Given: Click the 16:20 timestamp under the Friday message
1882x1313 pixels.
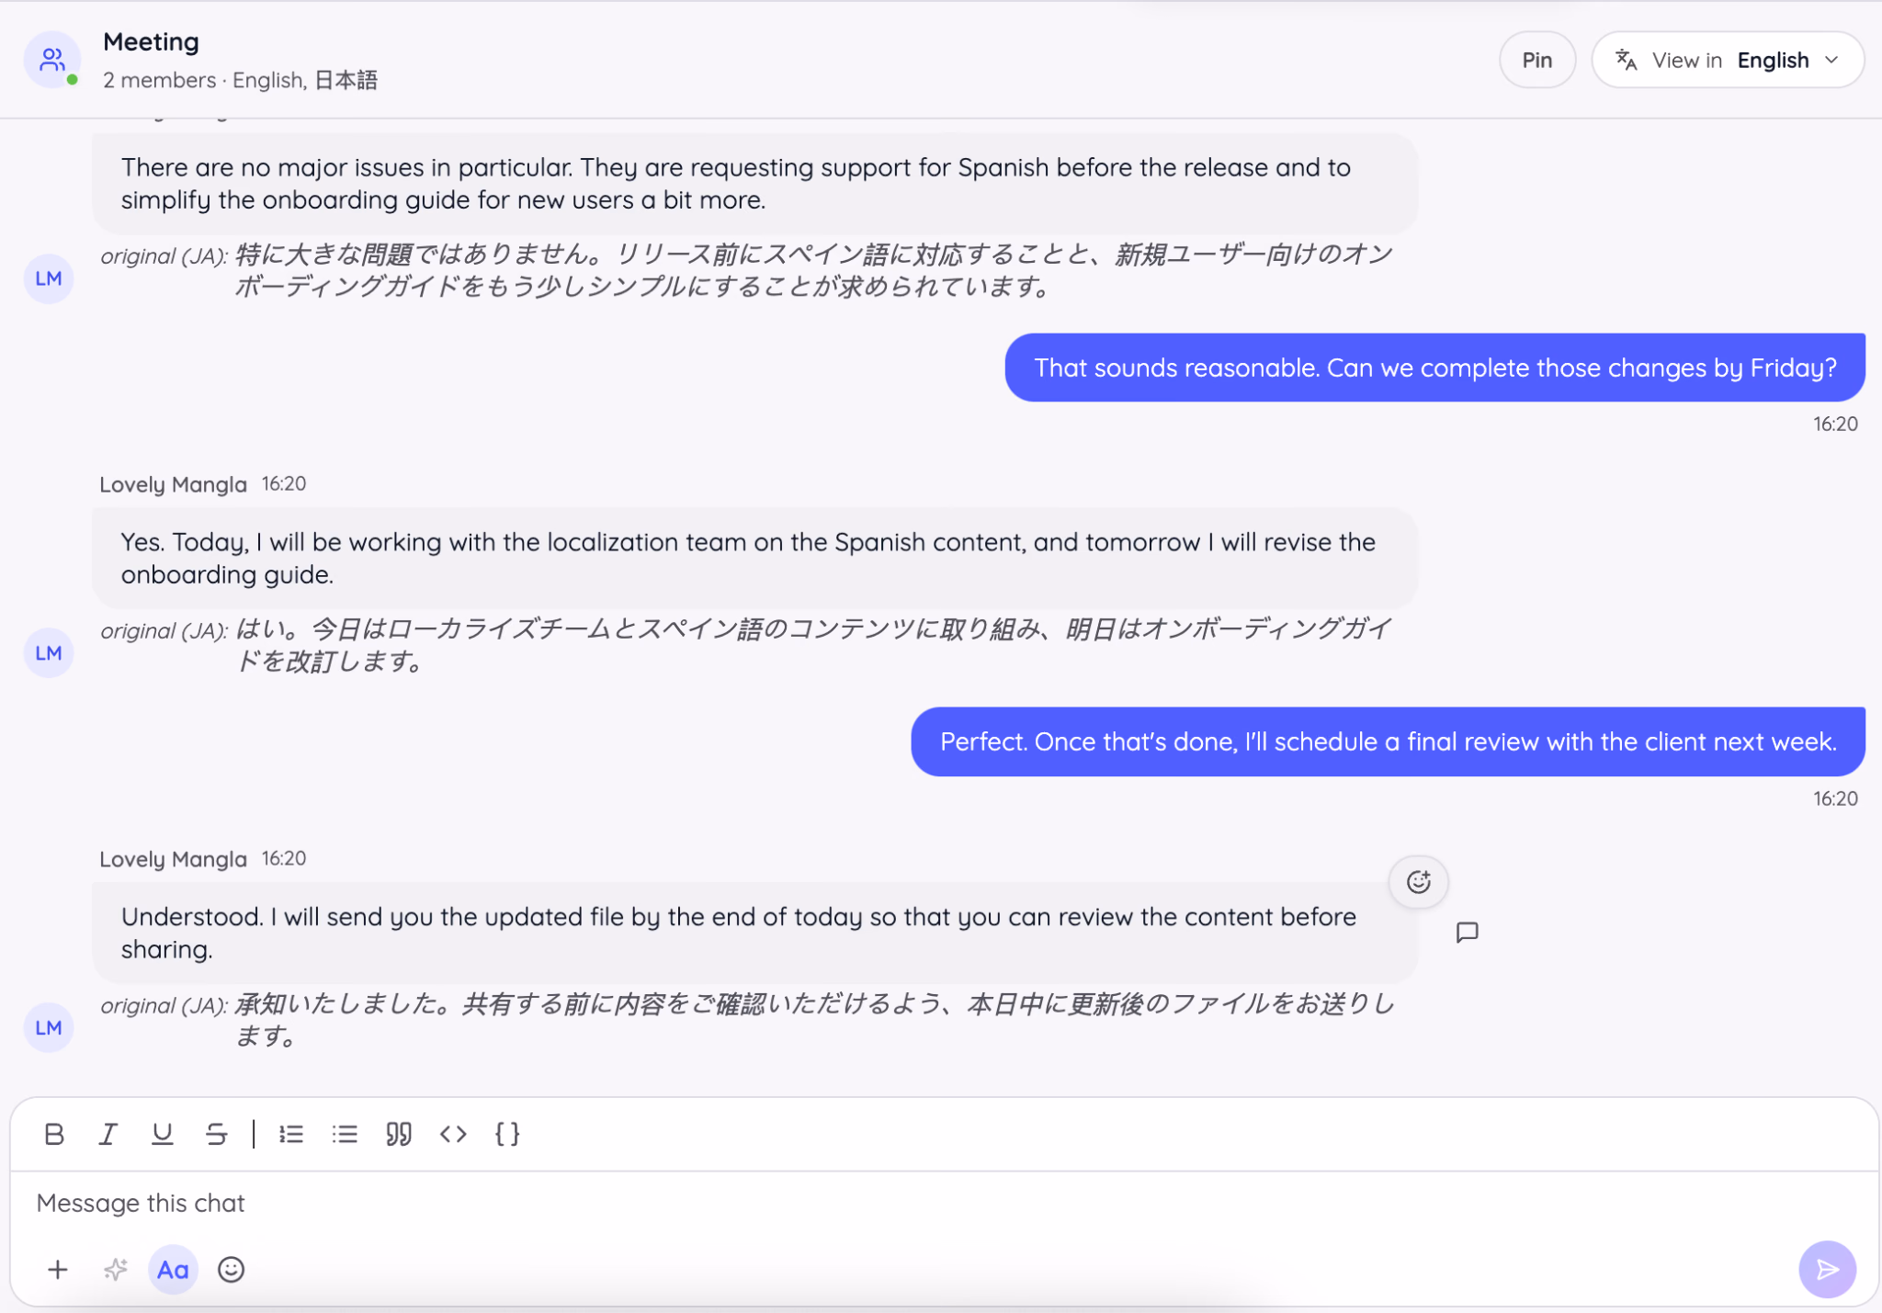Looking at the screenshot, I should point(1835,424).
